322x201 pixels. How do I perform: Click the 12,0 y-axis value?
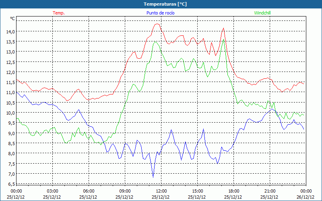click(10, 72)
